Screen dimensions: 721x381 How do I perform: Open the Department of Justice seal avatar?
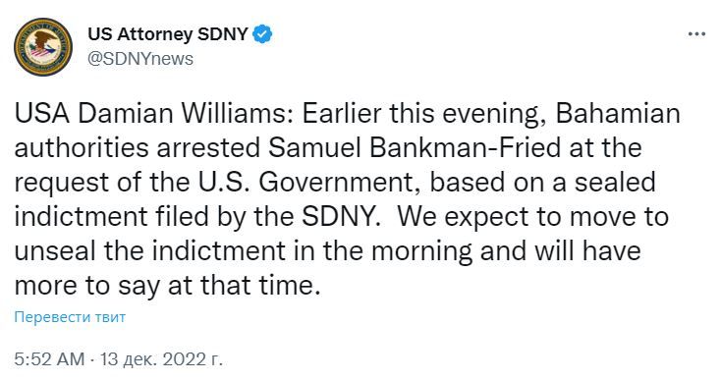tap(43, 47)
